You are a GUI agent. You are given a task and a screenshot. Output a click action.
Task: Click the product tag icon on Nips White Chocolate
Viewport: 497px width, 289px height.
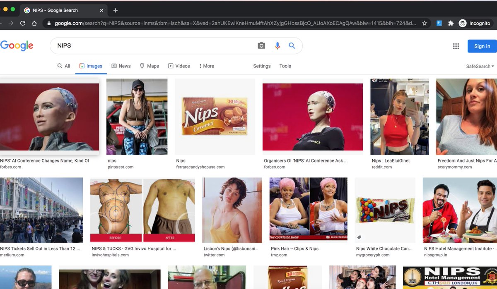pyautogui.click(x=359, y=237)
